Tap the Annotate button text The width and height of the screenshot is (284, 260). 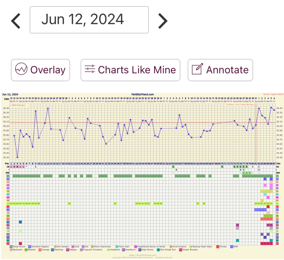(227, 70)
